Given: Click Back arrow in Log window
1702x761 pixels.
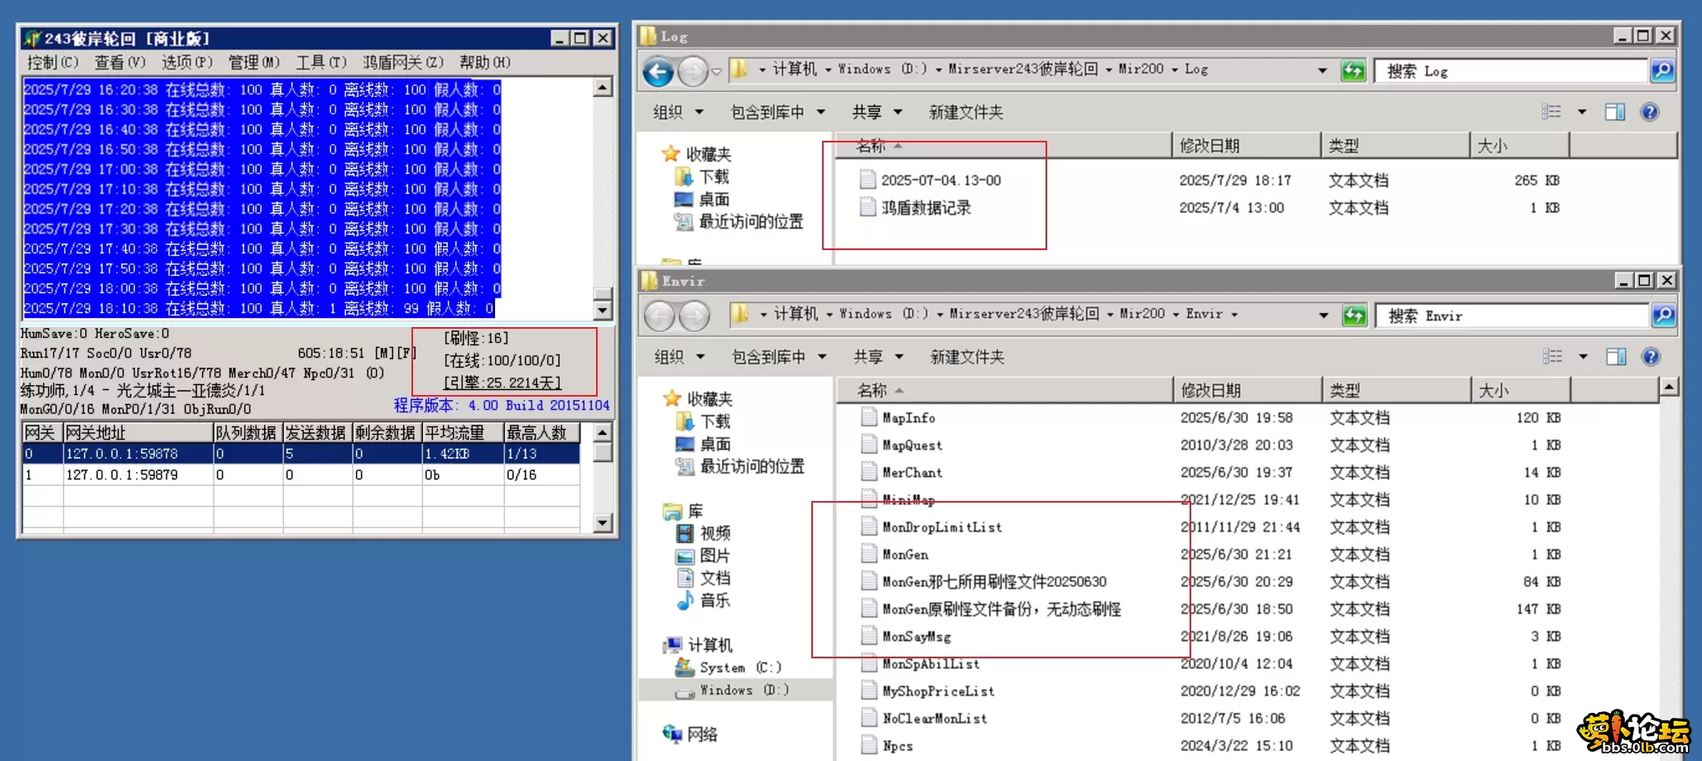Looking at the screenshot, I should coord(659,72).
